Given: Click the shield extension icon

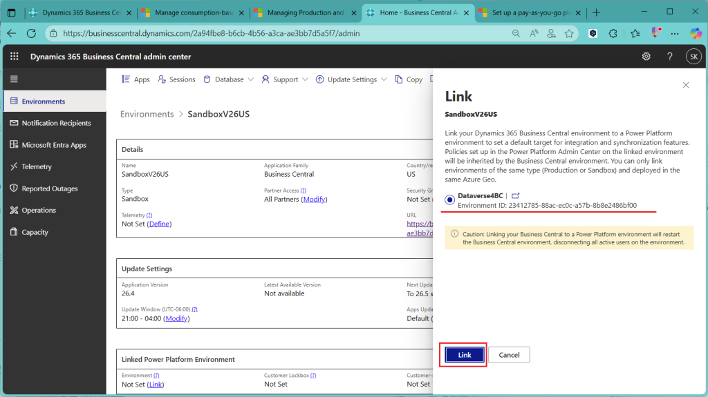Looking at the screenshot, I should click(593, 33).
